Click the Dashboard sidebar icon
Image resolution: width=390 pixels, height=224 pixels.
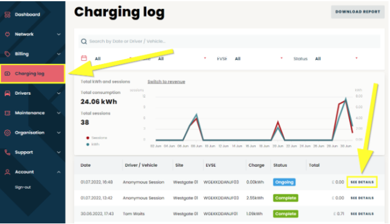[7, 14]
